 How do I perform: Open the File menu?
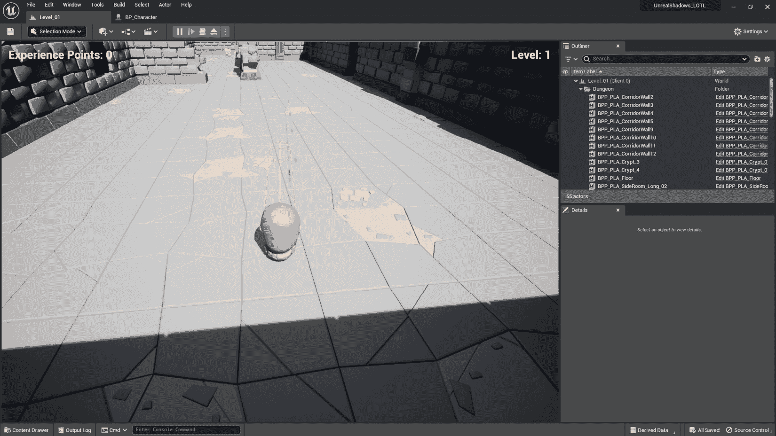(x=31, y=5)
